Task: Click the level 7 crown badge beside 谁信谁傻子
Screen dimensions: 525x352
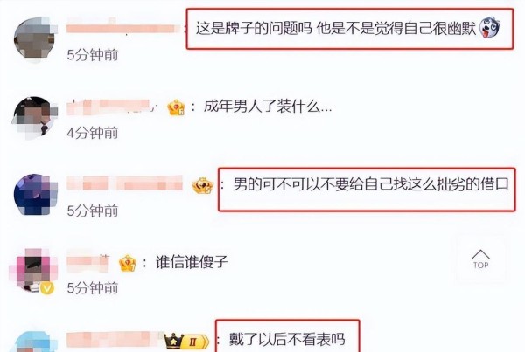Action: coord(128,263)
